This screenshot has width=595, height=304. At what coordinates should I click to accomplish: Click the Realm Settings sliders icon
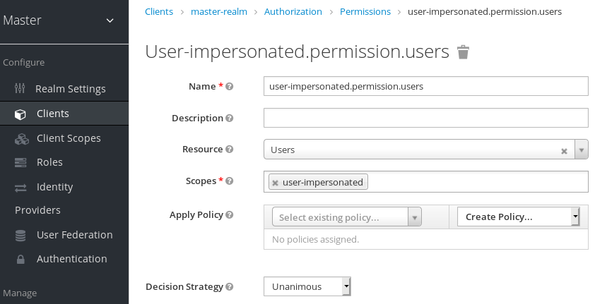pyautogui.click(x=20, y=89)
